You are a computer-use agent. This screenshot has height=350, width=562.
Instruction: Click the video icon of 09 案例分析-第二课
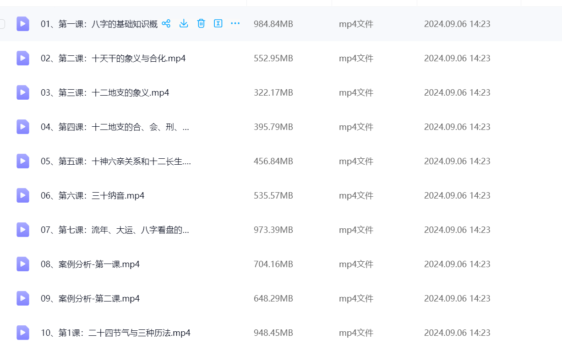click(23, 298)
